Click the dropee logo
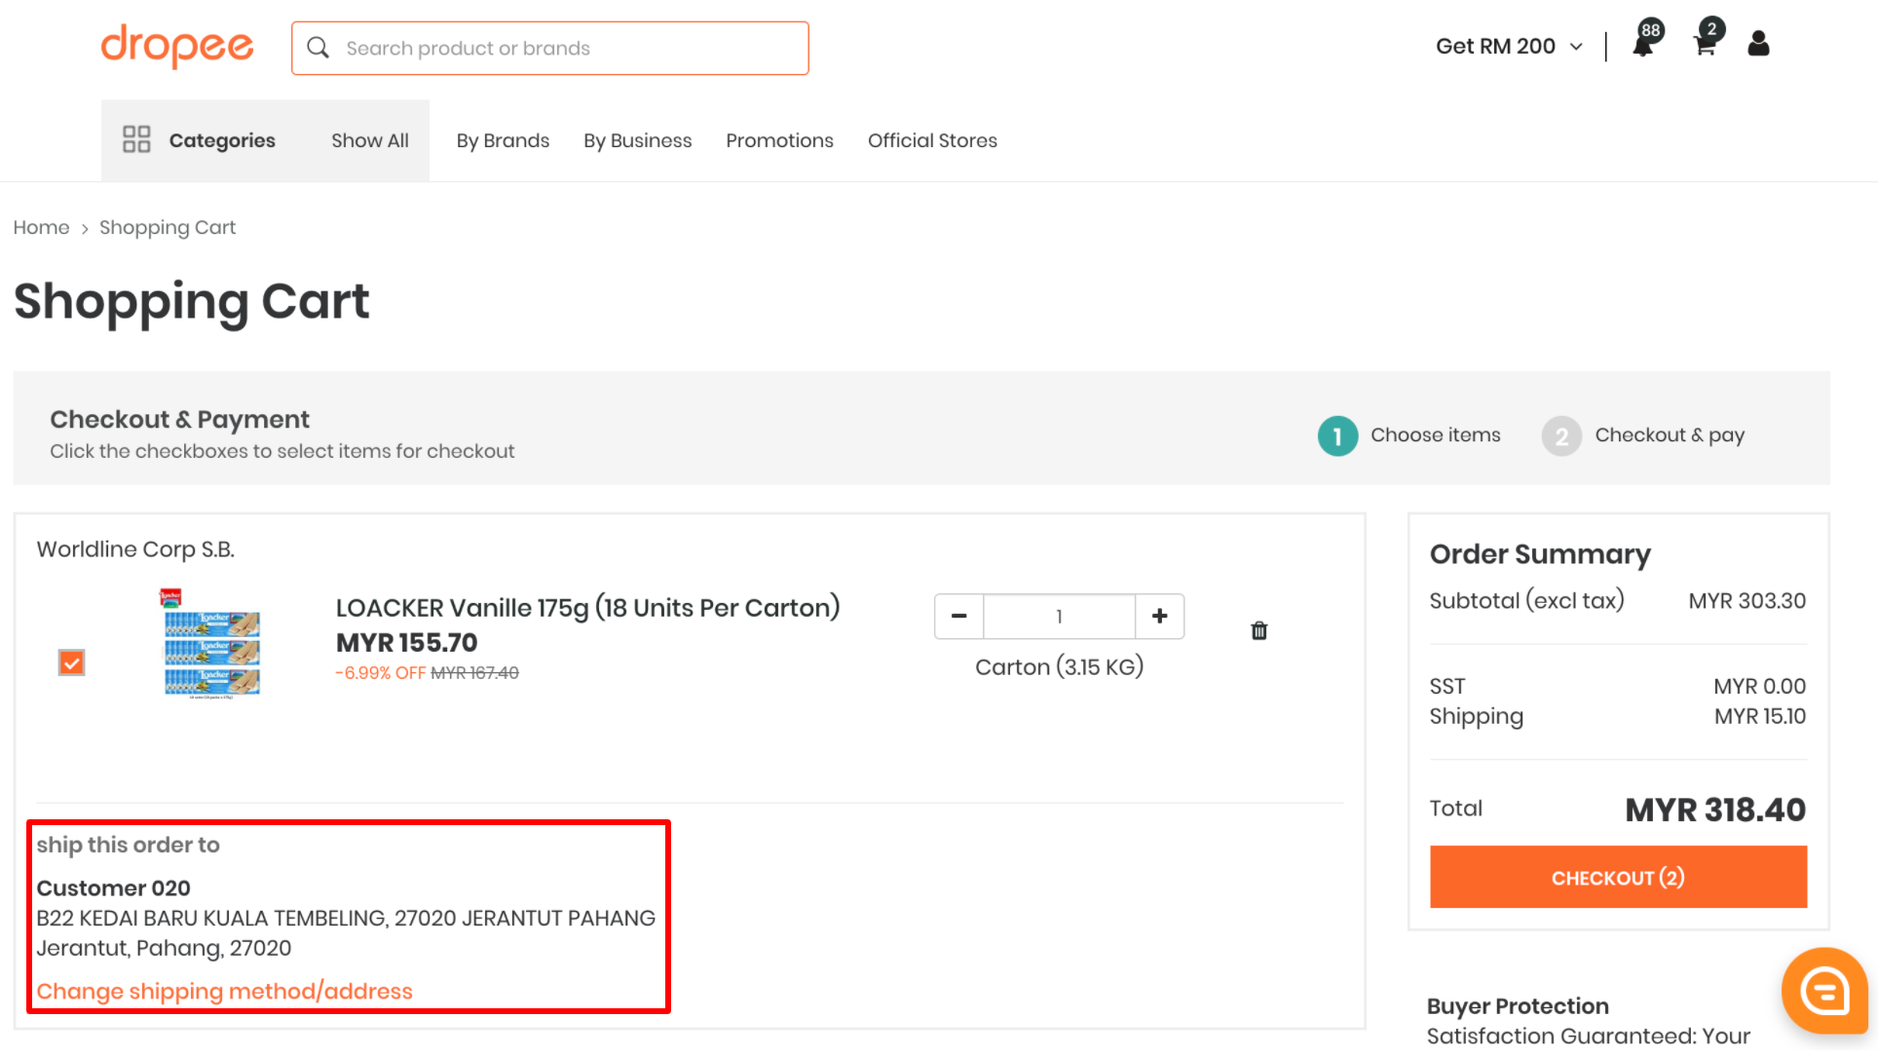Viewport: 1878px width, 1056px height. pyautogui.click(x=177, y=47)
